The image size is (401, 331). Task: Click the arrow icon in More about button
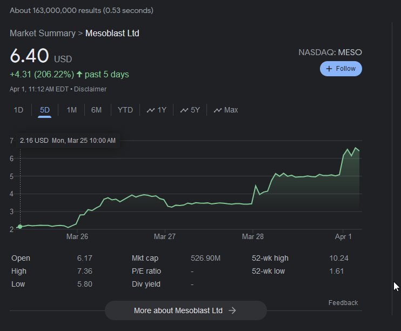[232, 310]
